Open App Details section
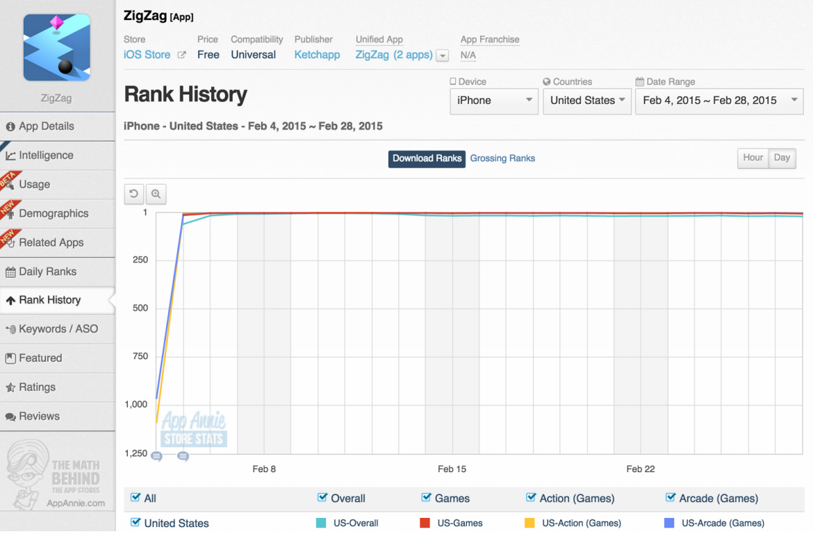Viewport: 813px width, 534px height. (58, 126)
